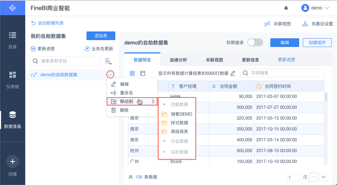Click the filter icon beside table search
337x185 pixels.
[x=107, y=61]
